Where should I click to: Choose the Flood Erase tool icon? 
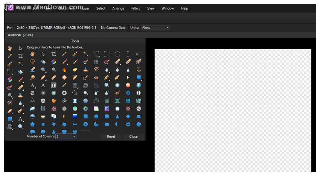(x=32, y=70)
